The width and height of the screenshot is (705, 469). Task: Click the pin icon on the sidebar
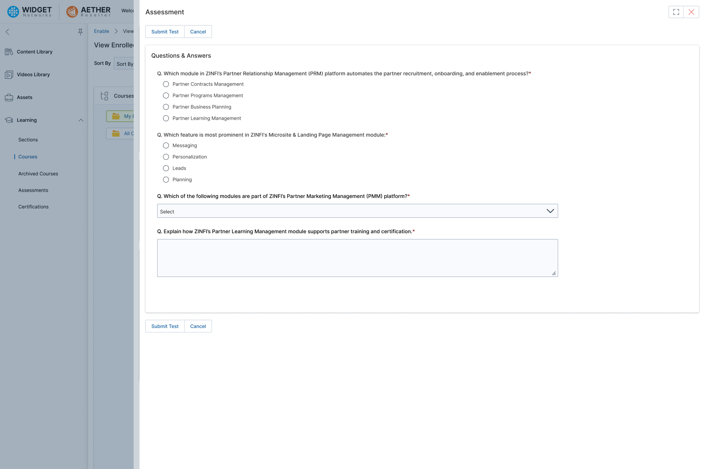tap(80, 32)
